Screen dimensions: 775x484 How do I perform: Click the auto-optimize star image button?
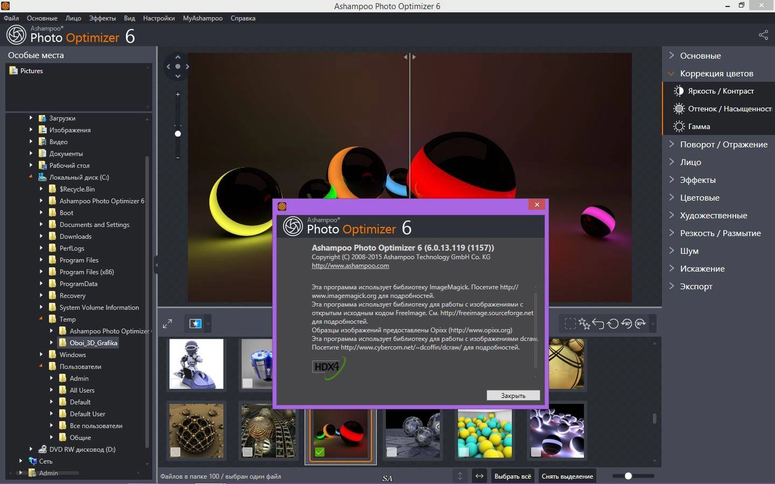point(195,323)
